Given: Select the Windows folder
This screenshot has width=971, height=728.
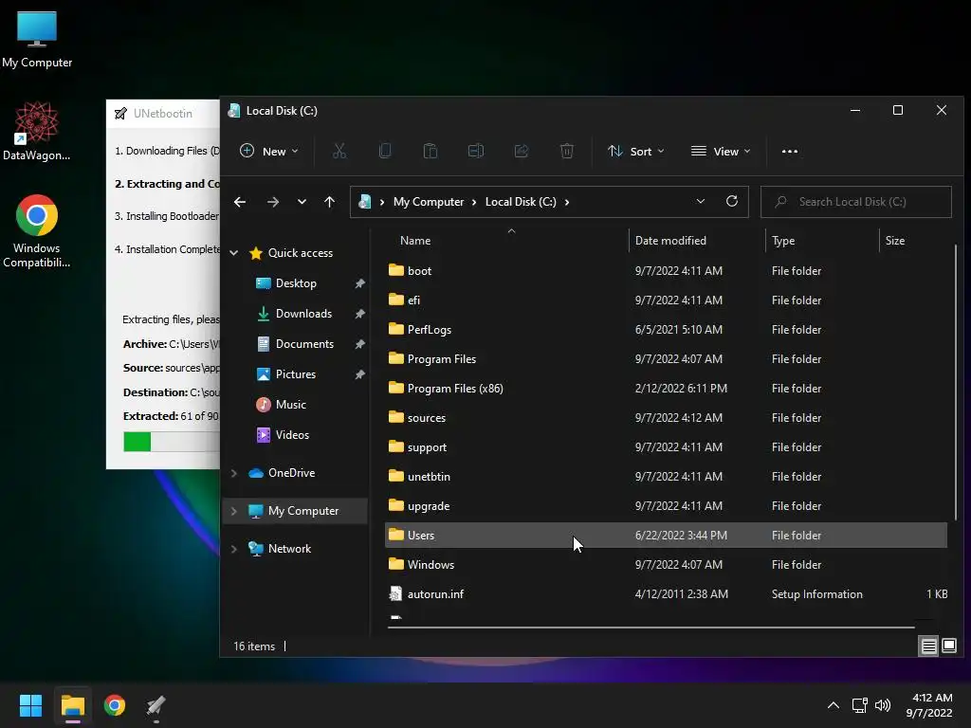Looking at the screenshot, I should (666, 565).
